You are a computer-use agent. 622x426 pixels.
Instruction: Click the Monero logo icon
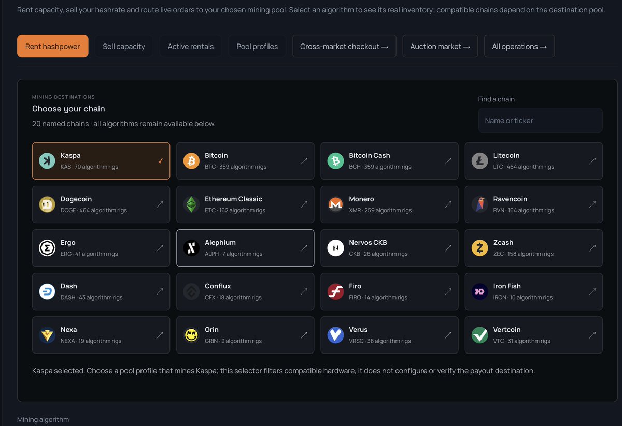click(x=335, y=204)
